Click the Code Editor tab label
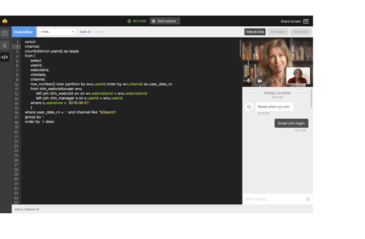Screen dimensions: 365x239 (23, 32)
